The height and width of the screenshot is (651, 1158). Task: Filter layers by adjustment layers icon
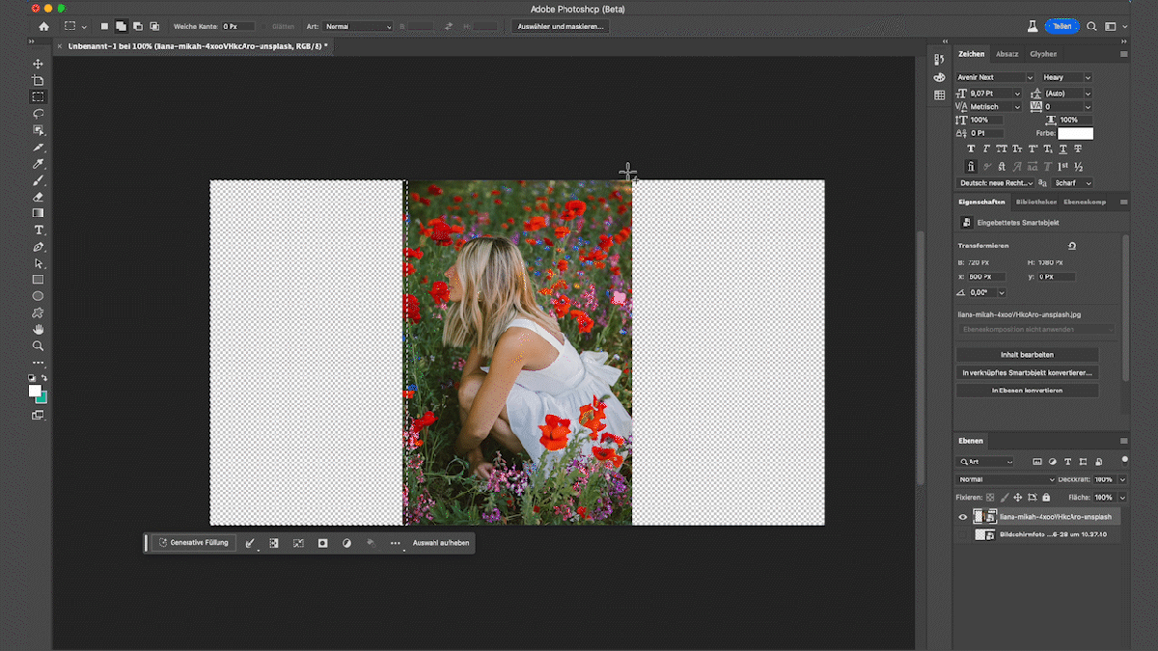(x=1053, y=462)
